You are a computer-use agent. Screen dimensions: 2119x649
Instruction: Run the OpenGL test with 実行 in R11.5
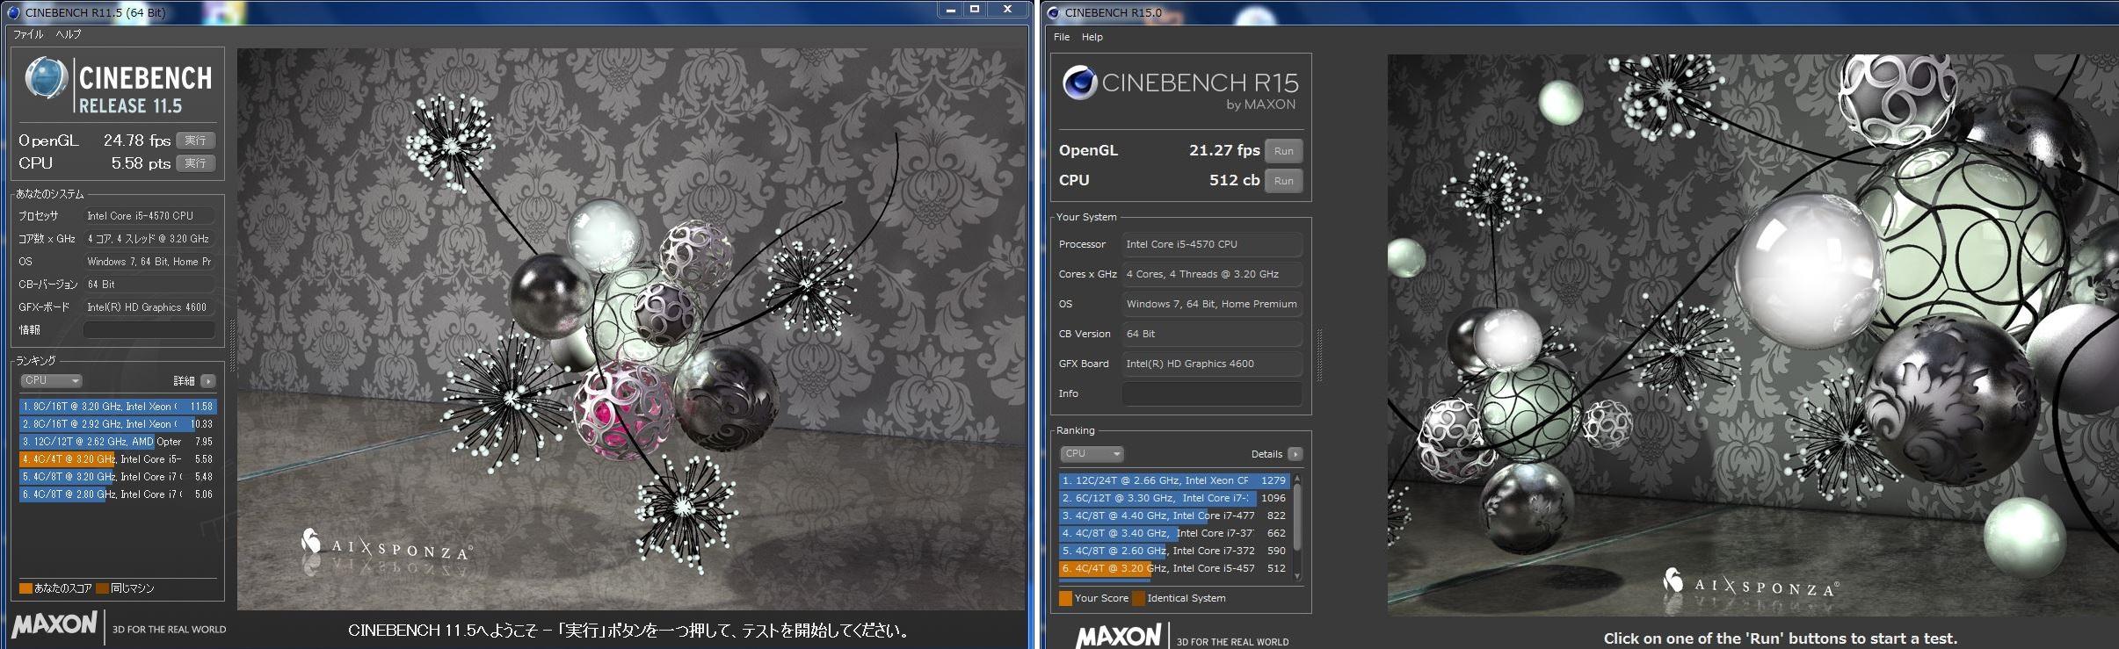click(195, 141)
